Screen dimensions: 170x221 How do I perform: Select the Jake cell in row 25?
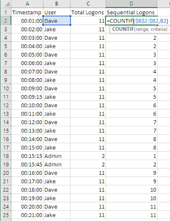point(57,215)
